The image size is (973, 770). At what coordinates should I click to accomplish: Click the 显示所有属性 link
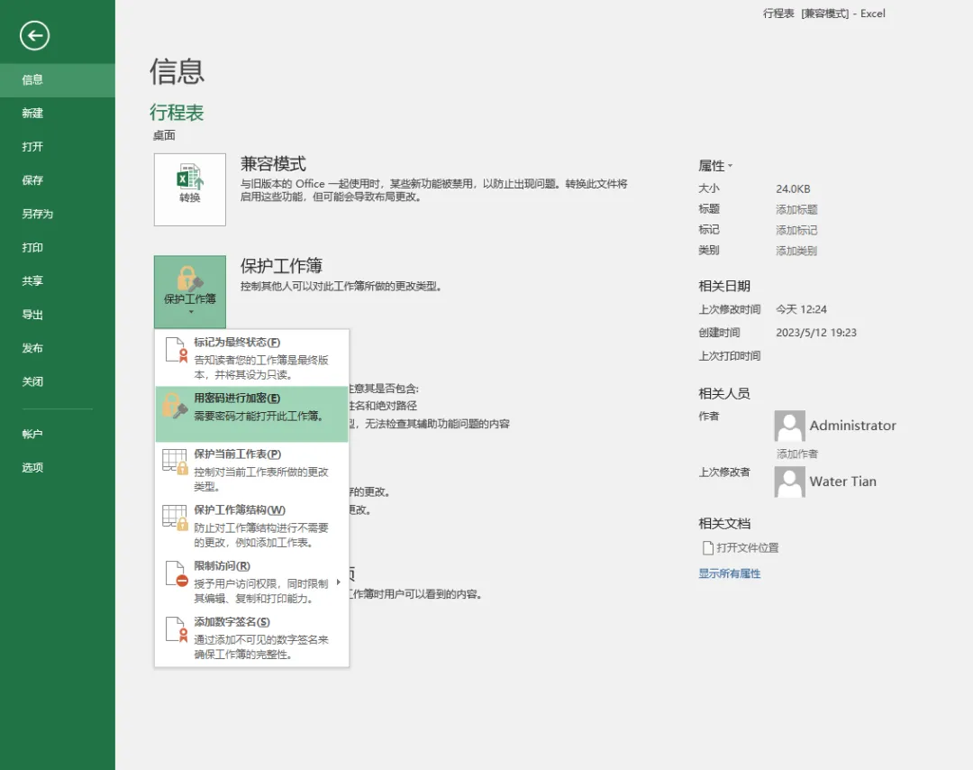pos(729,573)
